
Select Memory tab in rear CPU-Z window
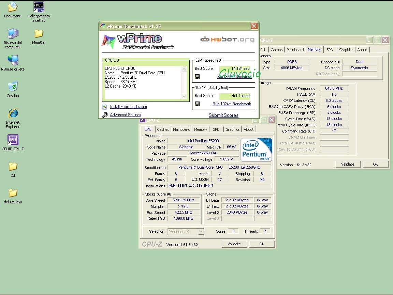point(314,49)
